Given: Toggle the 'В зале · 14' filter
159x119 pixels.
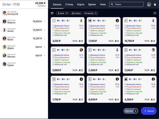Looking at the screenshot, I should pyautogui.click(x=62, y=13).
